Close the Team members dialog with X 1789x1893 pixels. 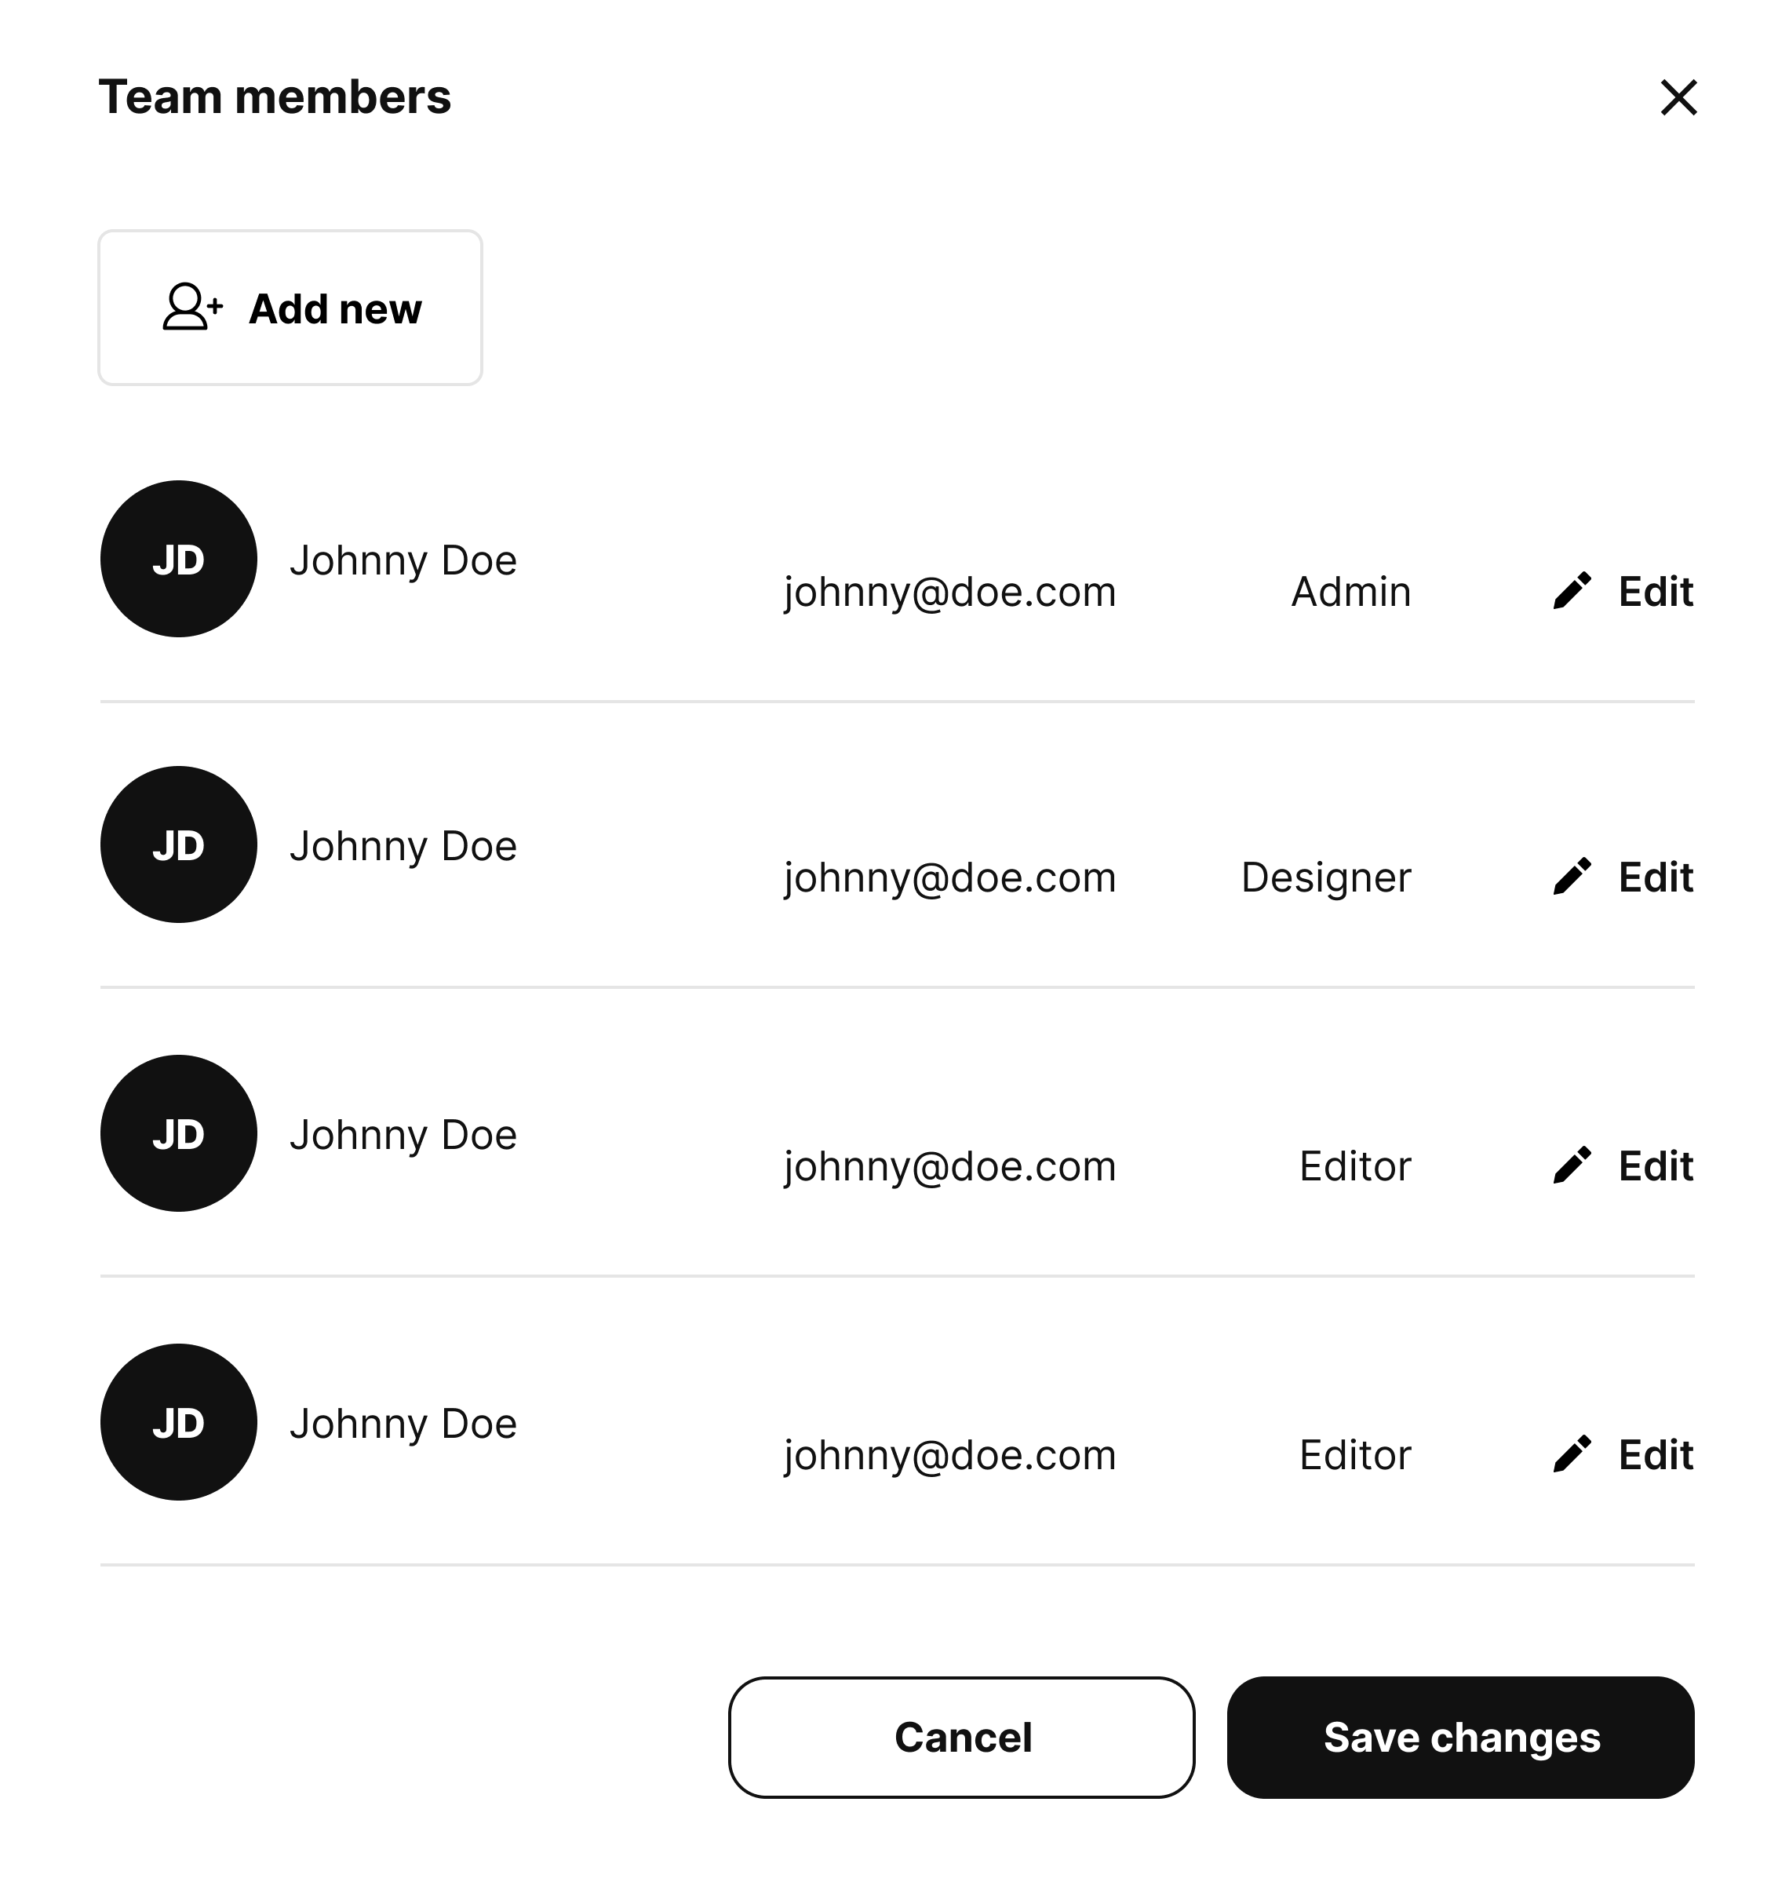[1678, 97]
